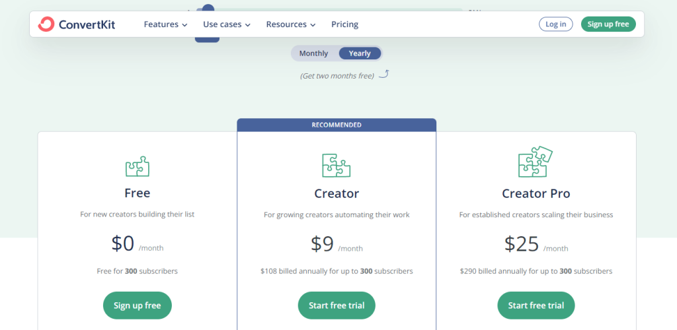Viewport: 677px width, 330px height.
Task: Switch billing to Monthly
Action: (313, 53)
